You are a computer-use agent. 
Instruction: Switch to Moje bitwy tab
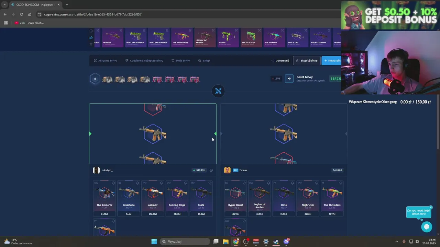(x=180, y=61)
